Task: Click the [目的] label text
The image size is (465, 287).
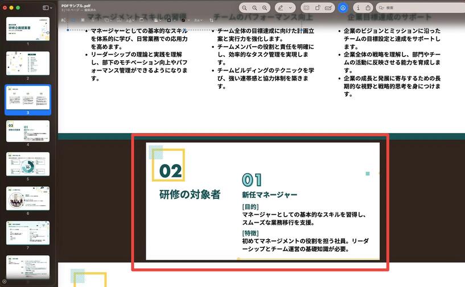Action: point(250,207)
